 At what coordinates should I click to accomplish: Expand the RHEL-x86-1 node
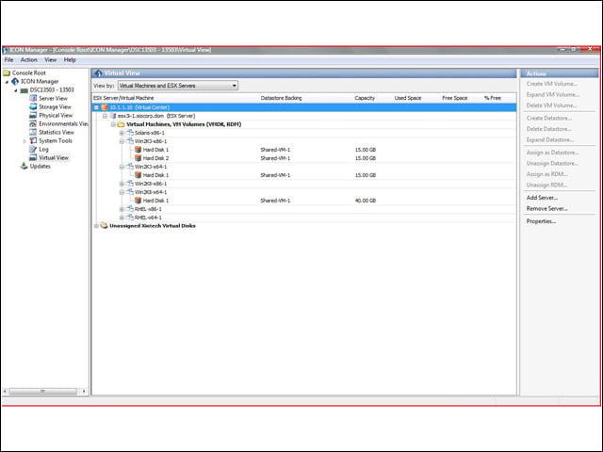[122, 209]
